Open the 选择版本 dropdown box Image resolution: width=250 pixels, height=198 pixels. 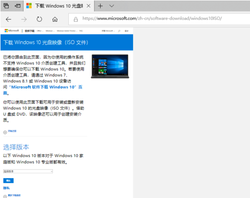[28, 171]
